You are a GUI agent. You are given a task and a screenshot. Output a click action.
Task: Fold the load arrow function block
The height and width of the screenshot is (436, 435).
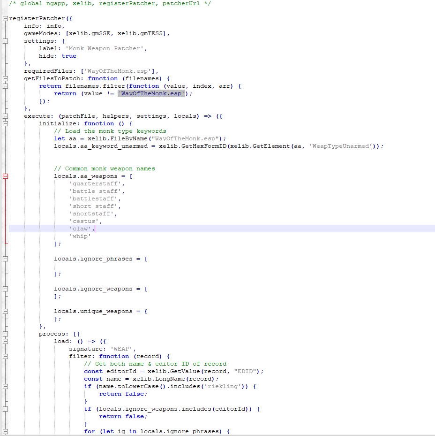[x=5, y=341]
